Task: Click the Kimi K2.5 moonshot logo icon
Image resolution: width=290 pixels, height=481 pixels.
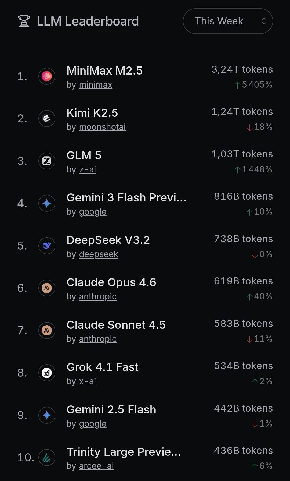Action: click(47, 119)
